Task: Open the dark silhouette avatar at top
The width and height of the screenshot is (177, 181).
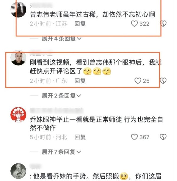Action: tap(18, 10)
